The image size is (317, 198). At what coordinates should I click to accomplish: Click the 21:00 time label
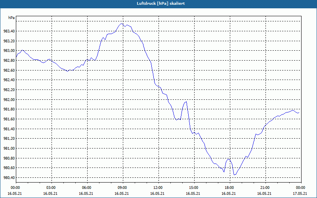click(x=265, y=188)
